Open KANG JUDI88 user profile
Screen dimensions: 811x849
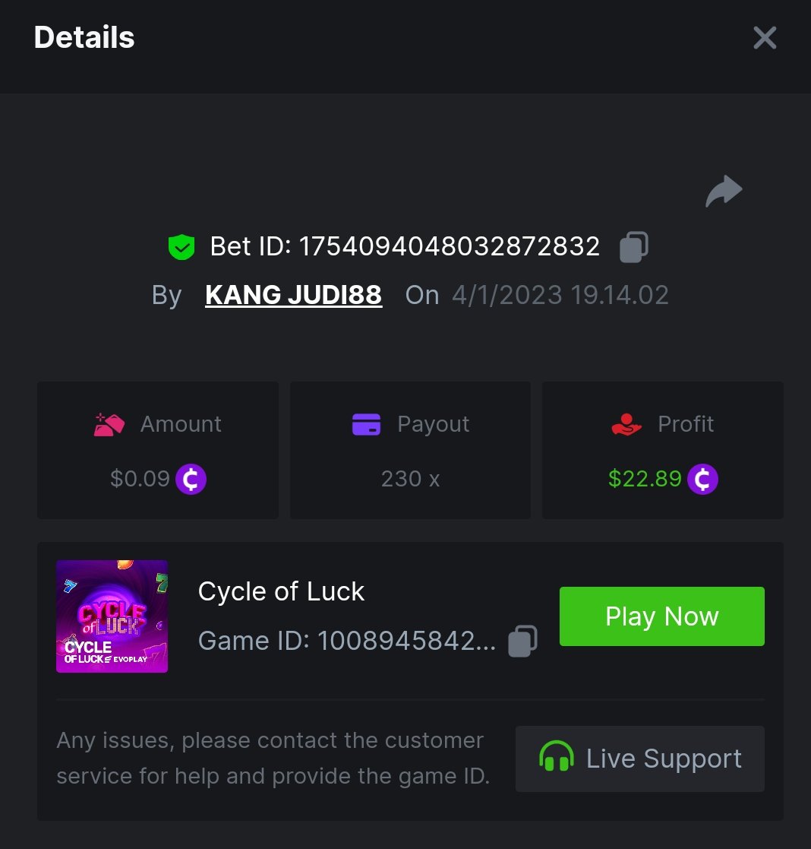click(293, 295)
